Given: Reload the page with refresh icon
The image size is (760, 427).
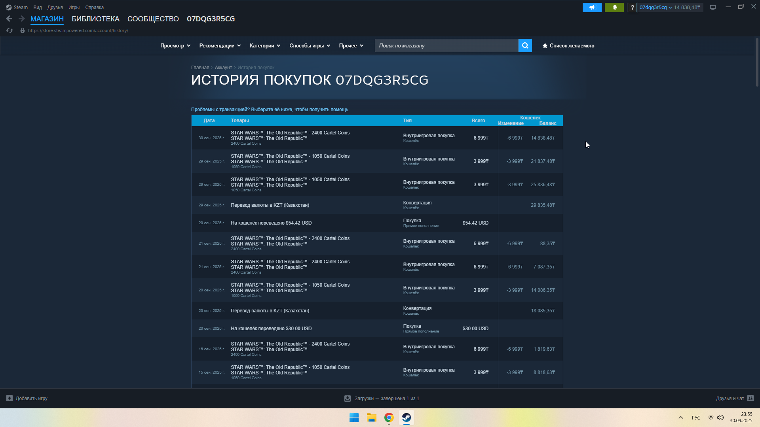Looking at the screenshot, I should coord(9,30).
